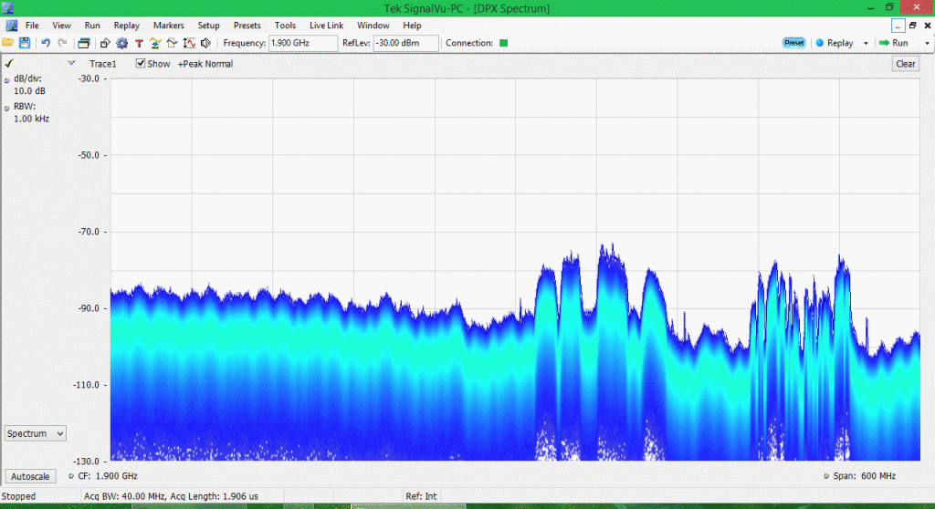Open the Replay menu
Image resolution: width=935 pixels, height=509 pixels.
coord(126,25)
